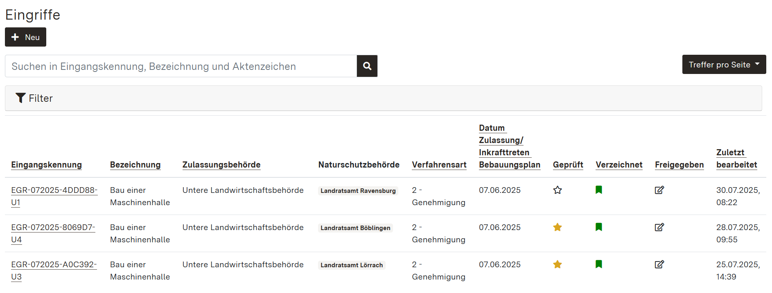Sort by Zuletzt bearbeitet column
772x293 pixels.
[736, 159]
